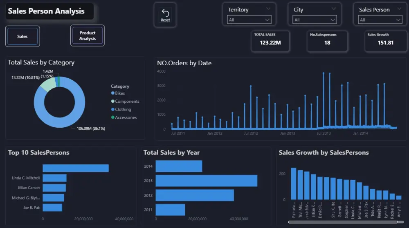409x228 pixels.
Task: Collapse the Sales Person slicer header chevron
Action: click(399, 9)
